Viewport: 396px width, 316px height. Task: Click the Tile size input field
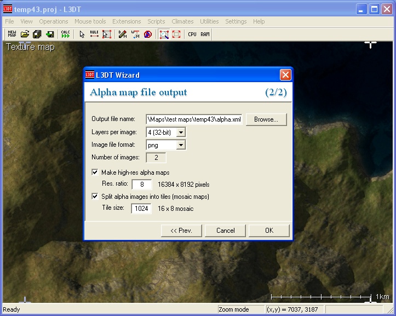141,209
